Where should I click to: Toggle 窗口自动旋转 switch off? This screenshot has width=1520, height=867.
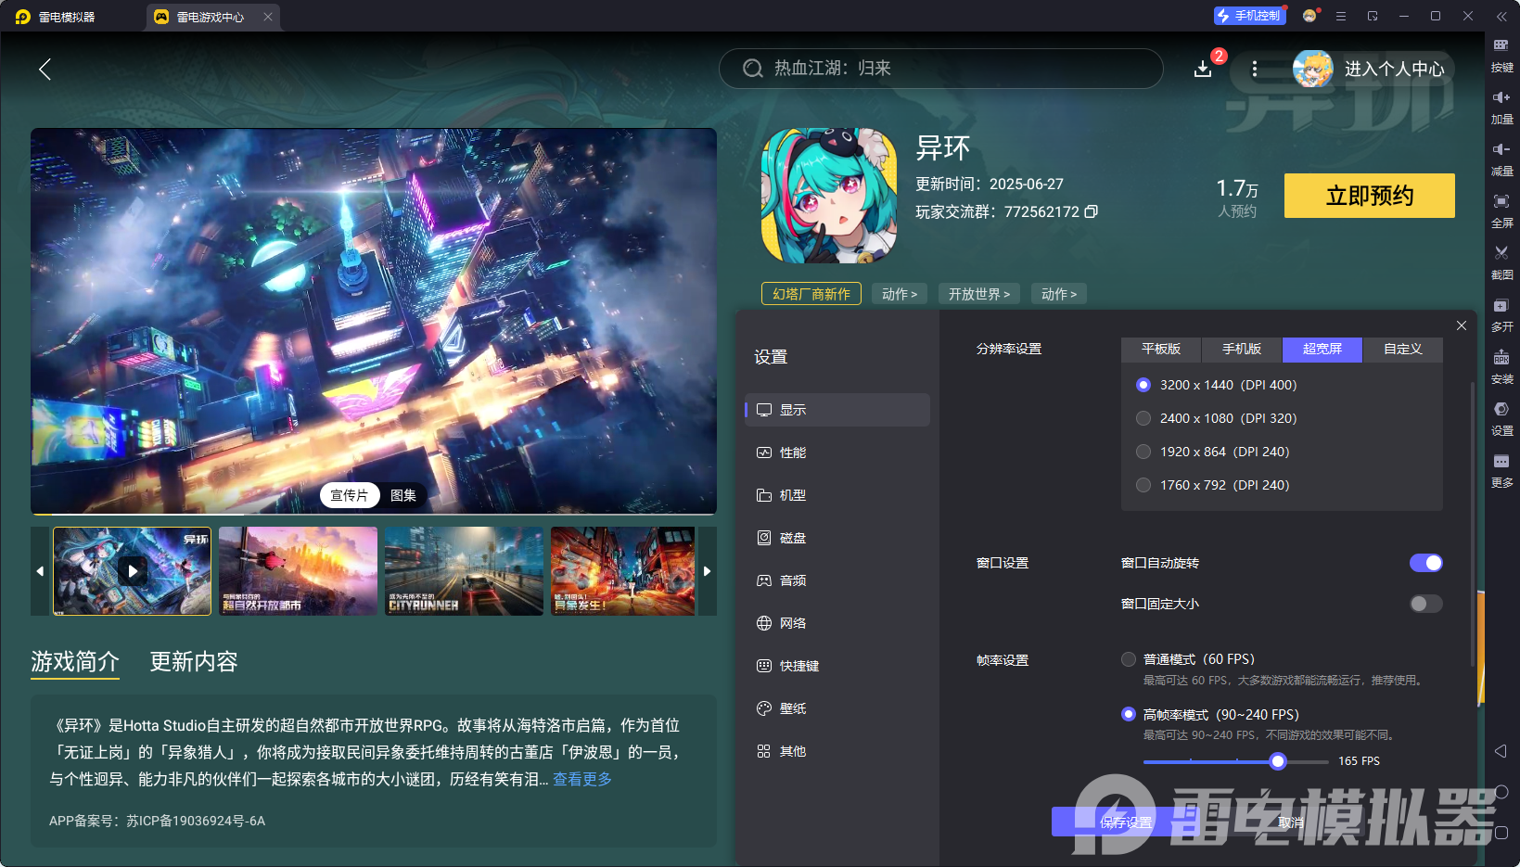1426,563
